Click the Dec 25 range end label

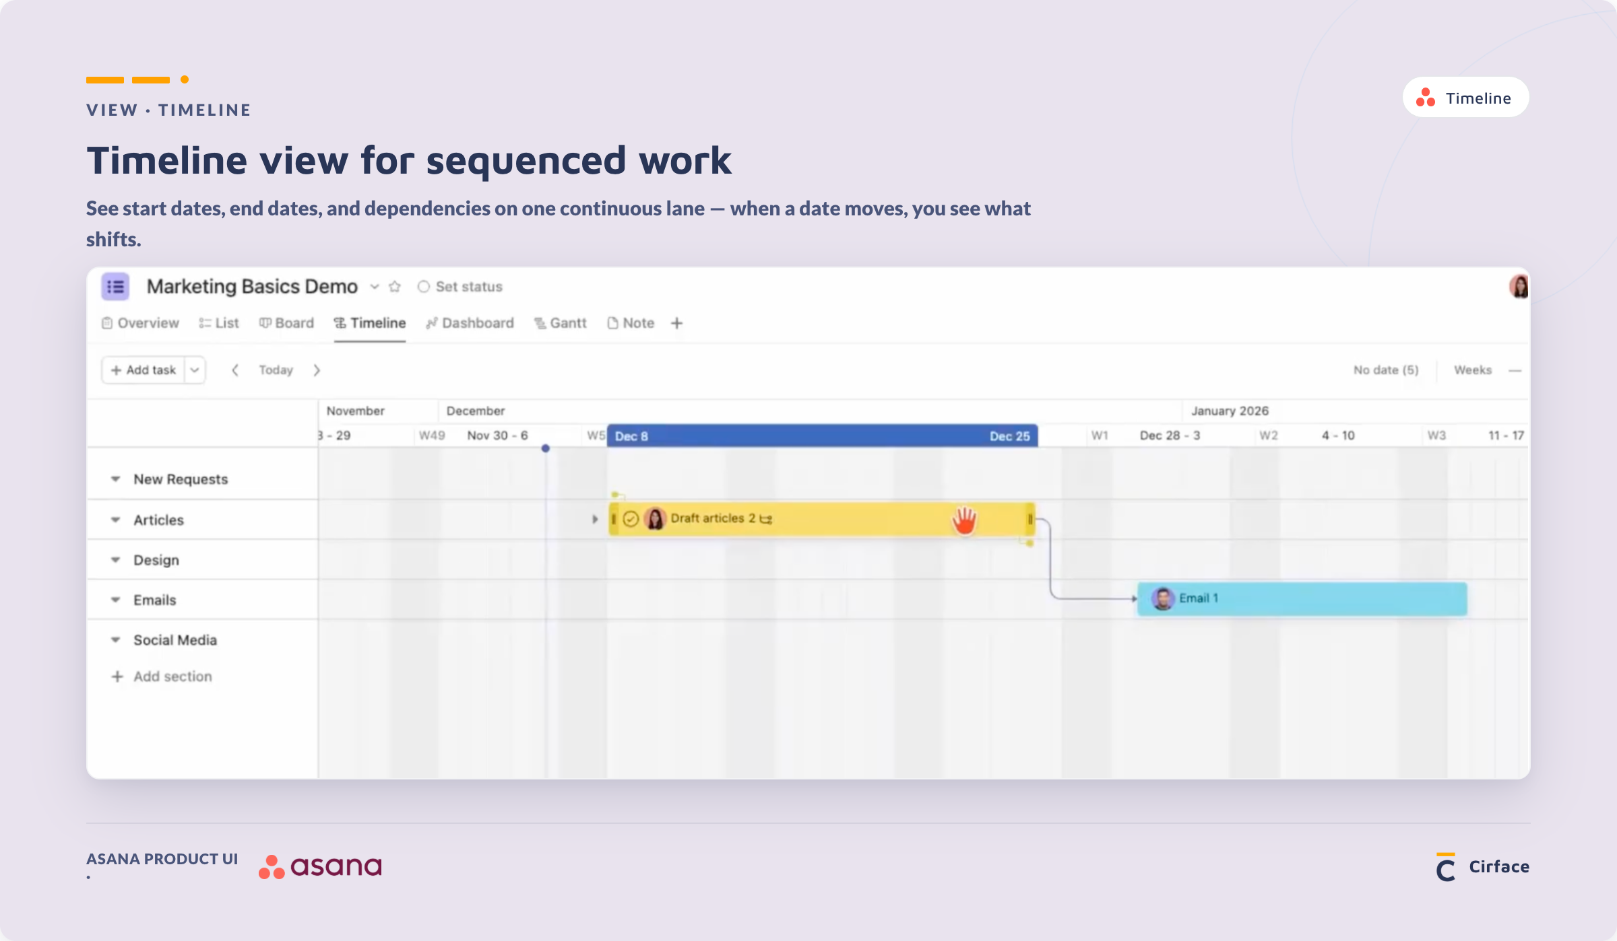click(1009, 436)
